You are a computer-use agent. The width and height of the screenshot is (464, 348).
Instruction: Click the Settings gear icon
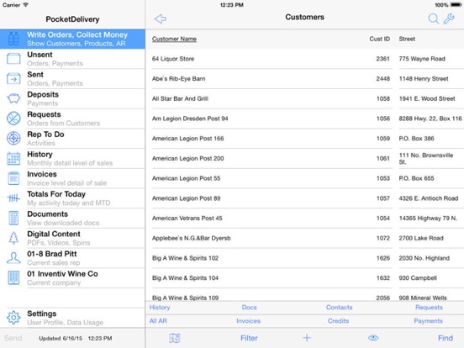pos(13,318)
